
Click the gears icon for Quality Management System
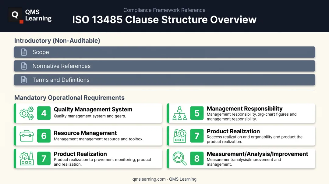27,113
